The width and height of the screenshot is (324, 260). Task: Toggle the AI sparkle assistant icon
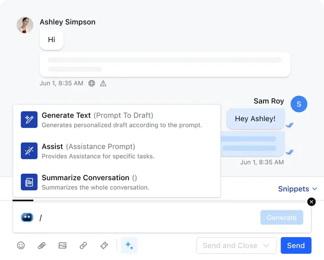pos(129,245)
